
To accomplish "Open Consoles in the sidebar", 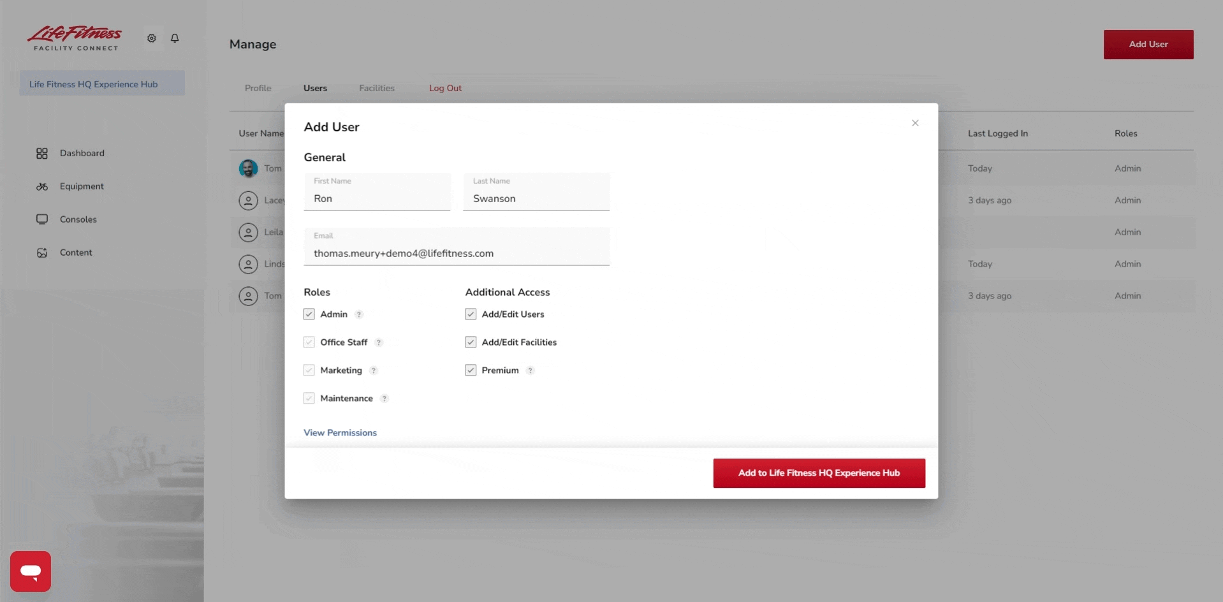I will pyautogui.click(x=78, y=219).
